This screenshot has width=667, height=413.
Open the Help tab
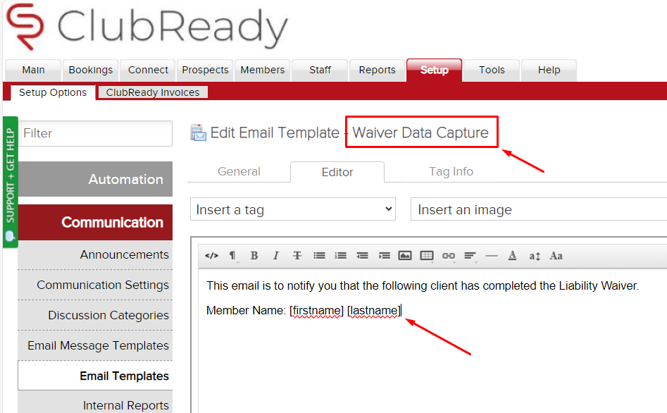click(x=549, y=70)
